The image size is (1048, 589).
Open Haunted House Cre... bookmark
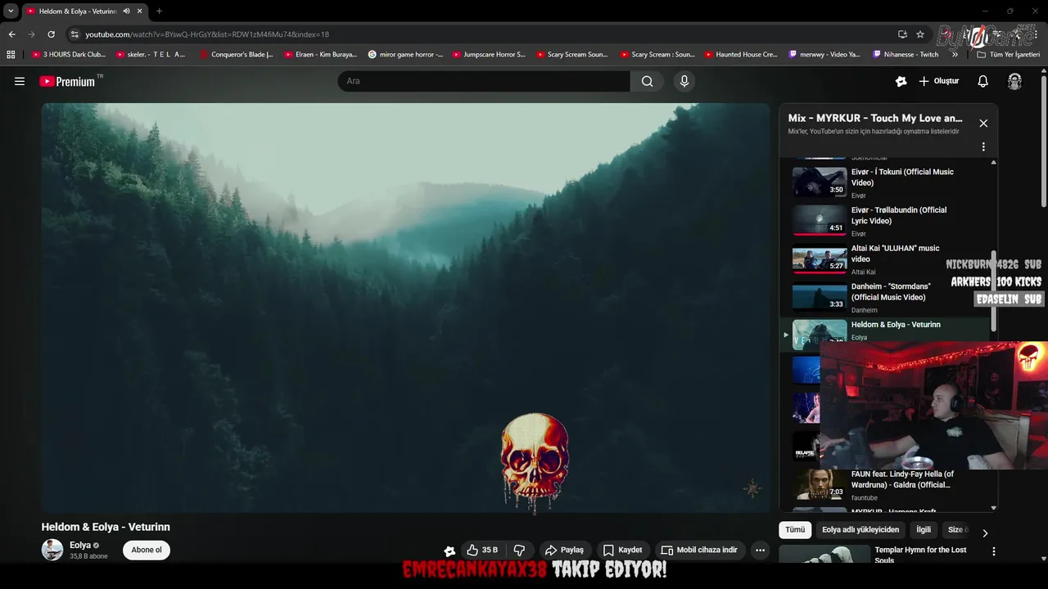(x=741, y=55)
